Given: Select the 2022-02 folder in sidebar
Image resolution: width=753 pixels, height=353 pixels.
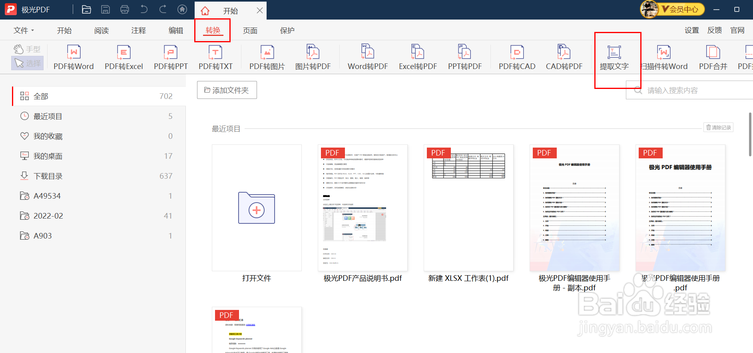Looking at the screenshot, I should tap(99, 216).
